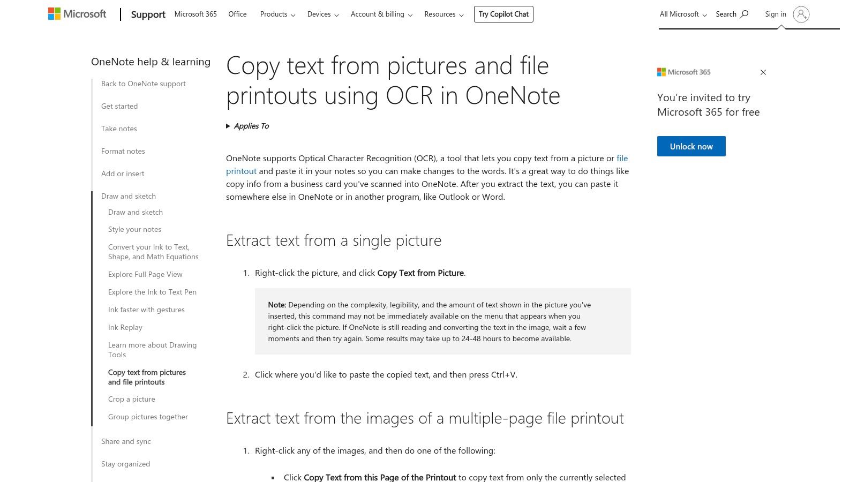Open the Account & billing dropdown
Screen dimensions: 857x482
[x=380, y=14]
